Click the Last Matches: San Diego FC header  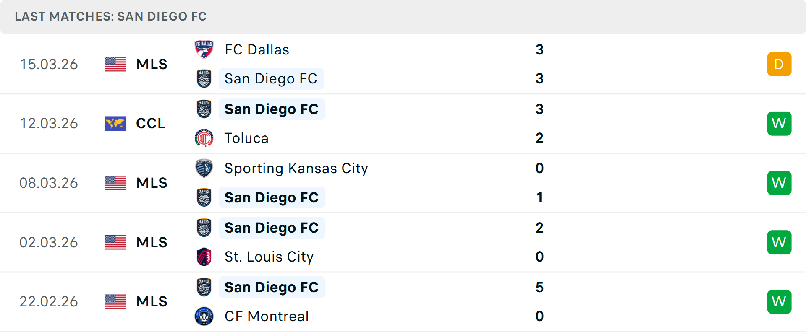[x=111, y=17]
